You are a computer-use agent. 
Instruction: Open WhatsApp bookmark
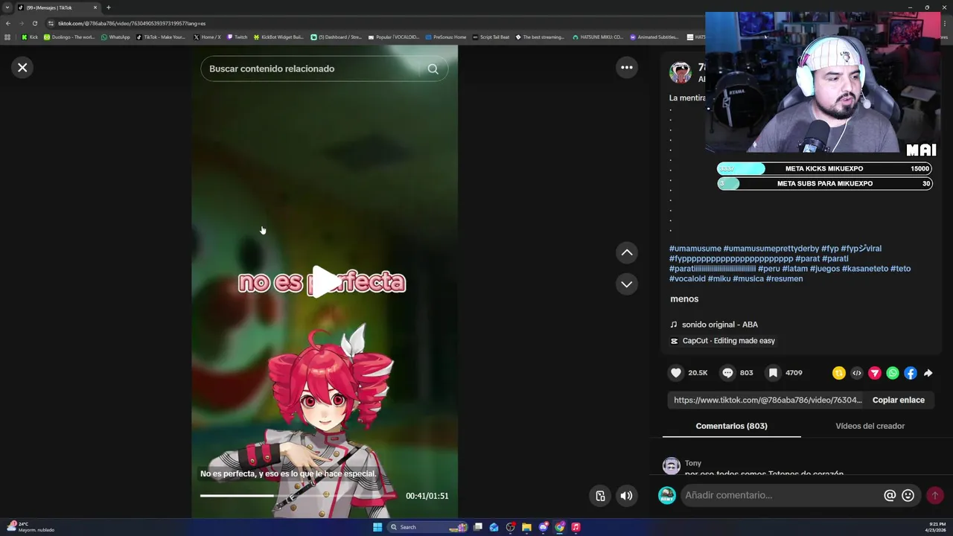[x=115, y=36]
